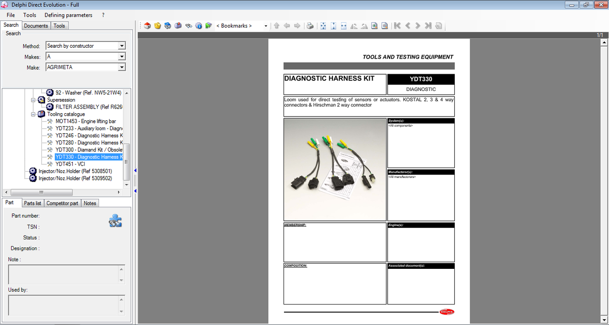Image resolution: width=609 pixels, height=325 pixels.
Task: Click the gear information toolbar icon
Action: [x=198, y=26]
